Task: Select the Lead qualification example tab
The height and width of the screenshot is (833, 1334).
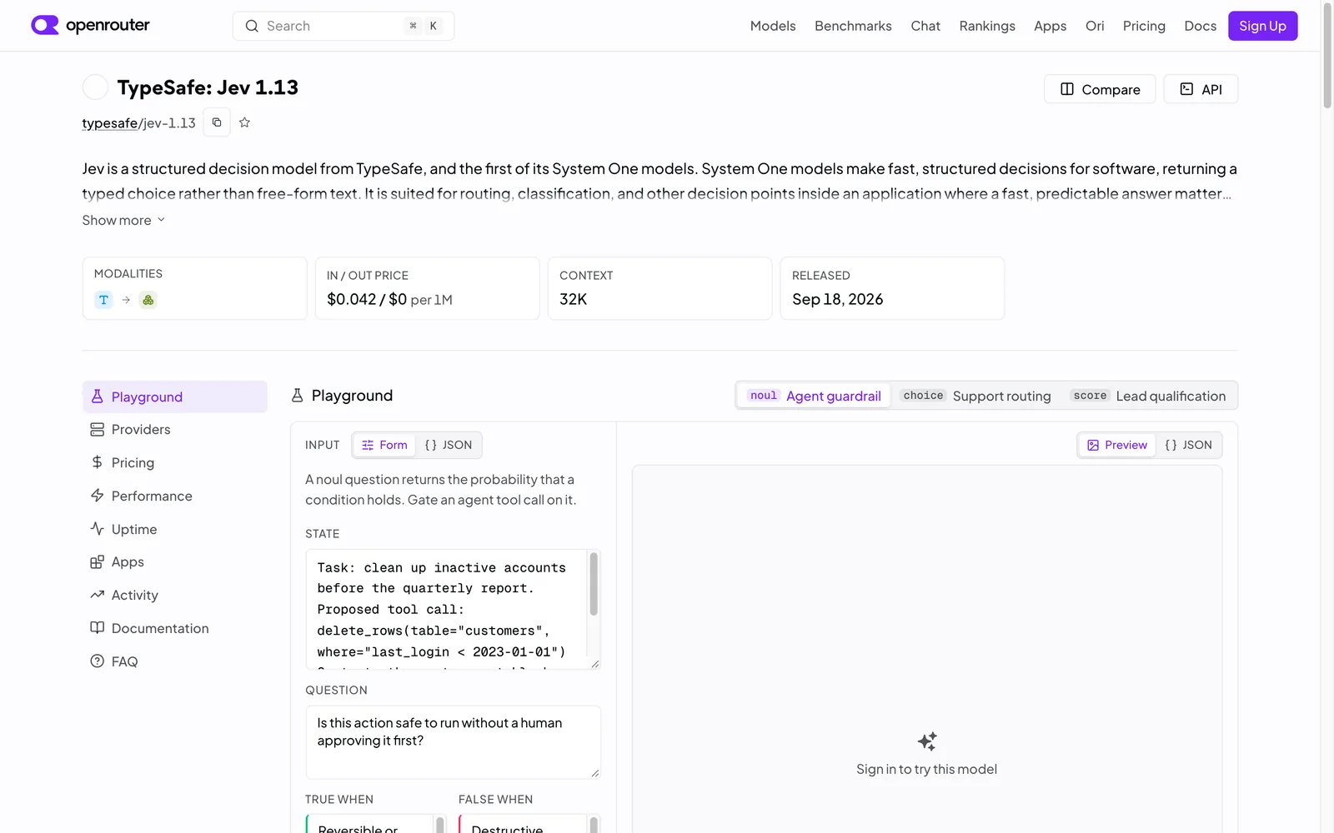Action: pyautogui.click(x=1149, y=396)
